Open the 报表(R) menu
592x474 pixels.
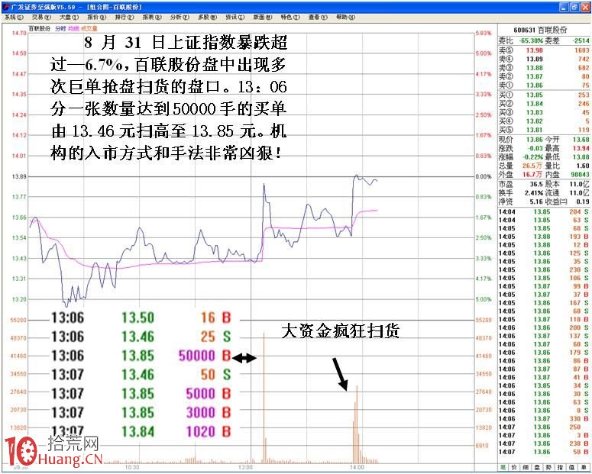tap(152, 18)
